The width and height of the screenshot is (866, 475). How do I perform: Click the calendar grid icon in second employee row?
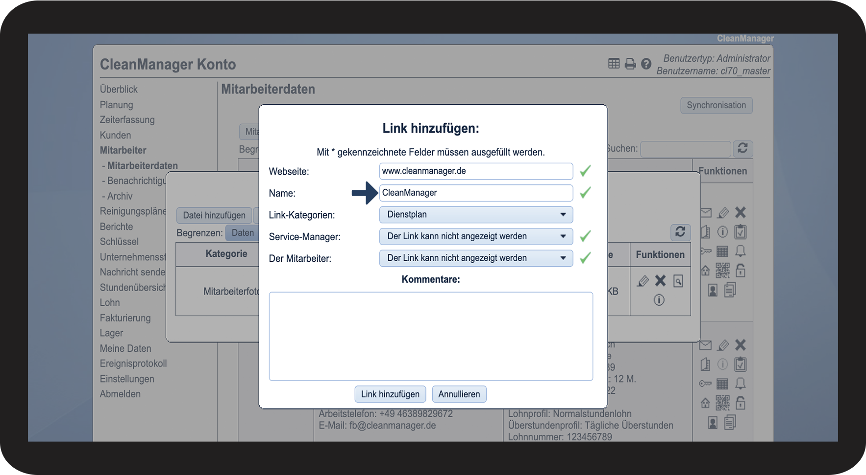tap(722, 384)
